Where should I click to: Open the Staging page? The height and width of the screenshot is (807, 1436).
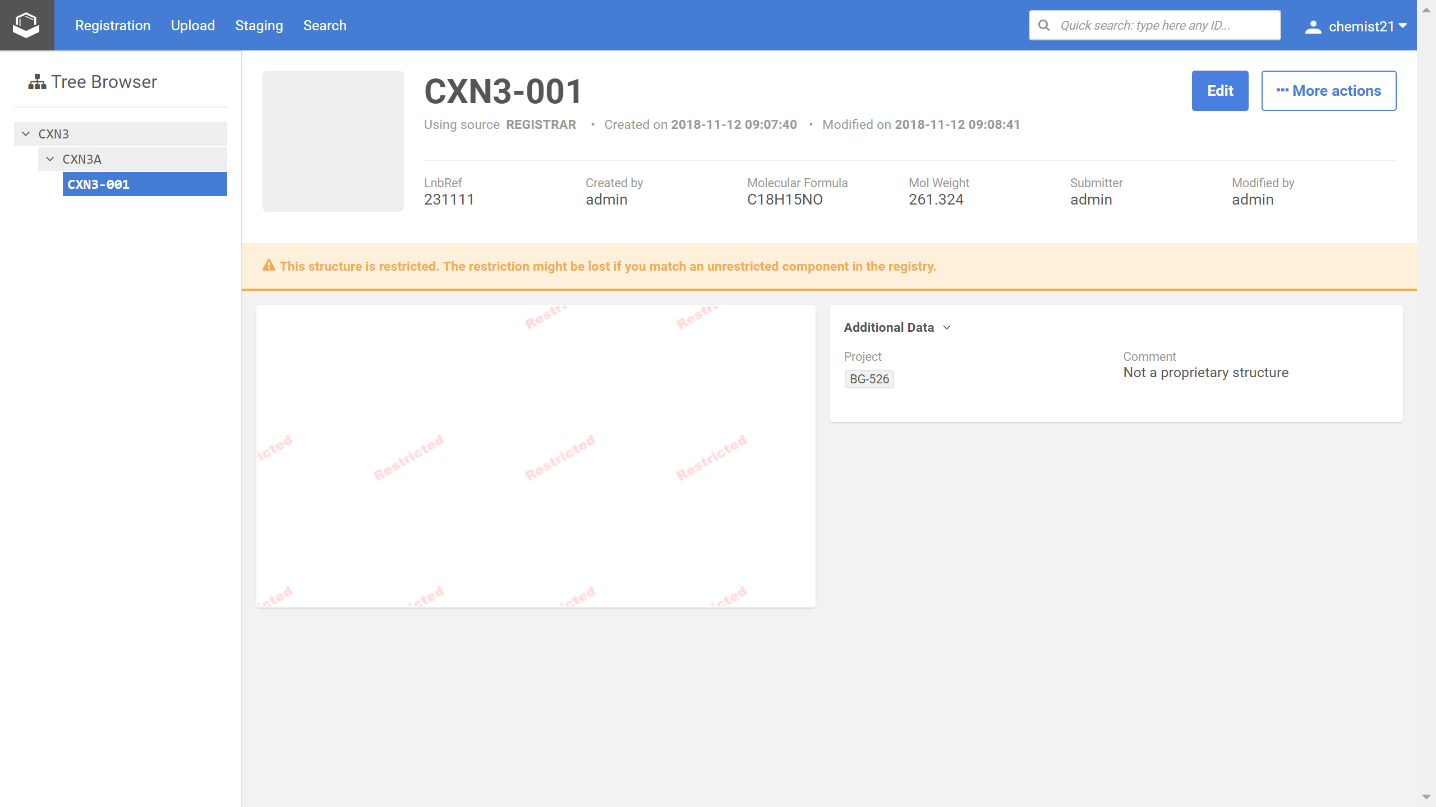(259, 26)
